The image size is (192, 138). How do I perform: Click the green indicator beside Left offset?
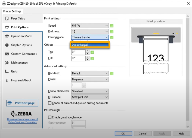tap(92, 58)
